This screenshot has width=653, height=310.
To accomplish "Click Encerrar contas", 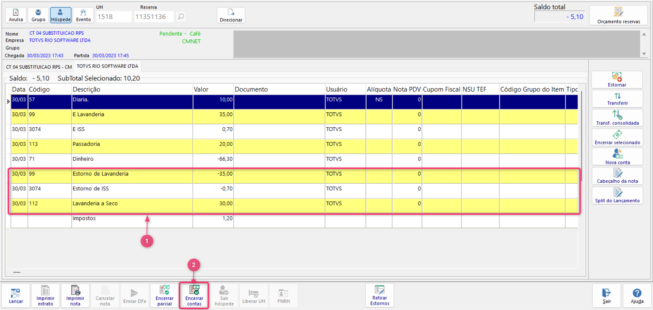I will click(194, 296).
